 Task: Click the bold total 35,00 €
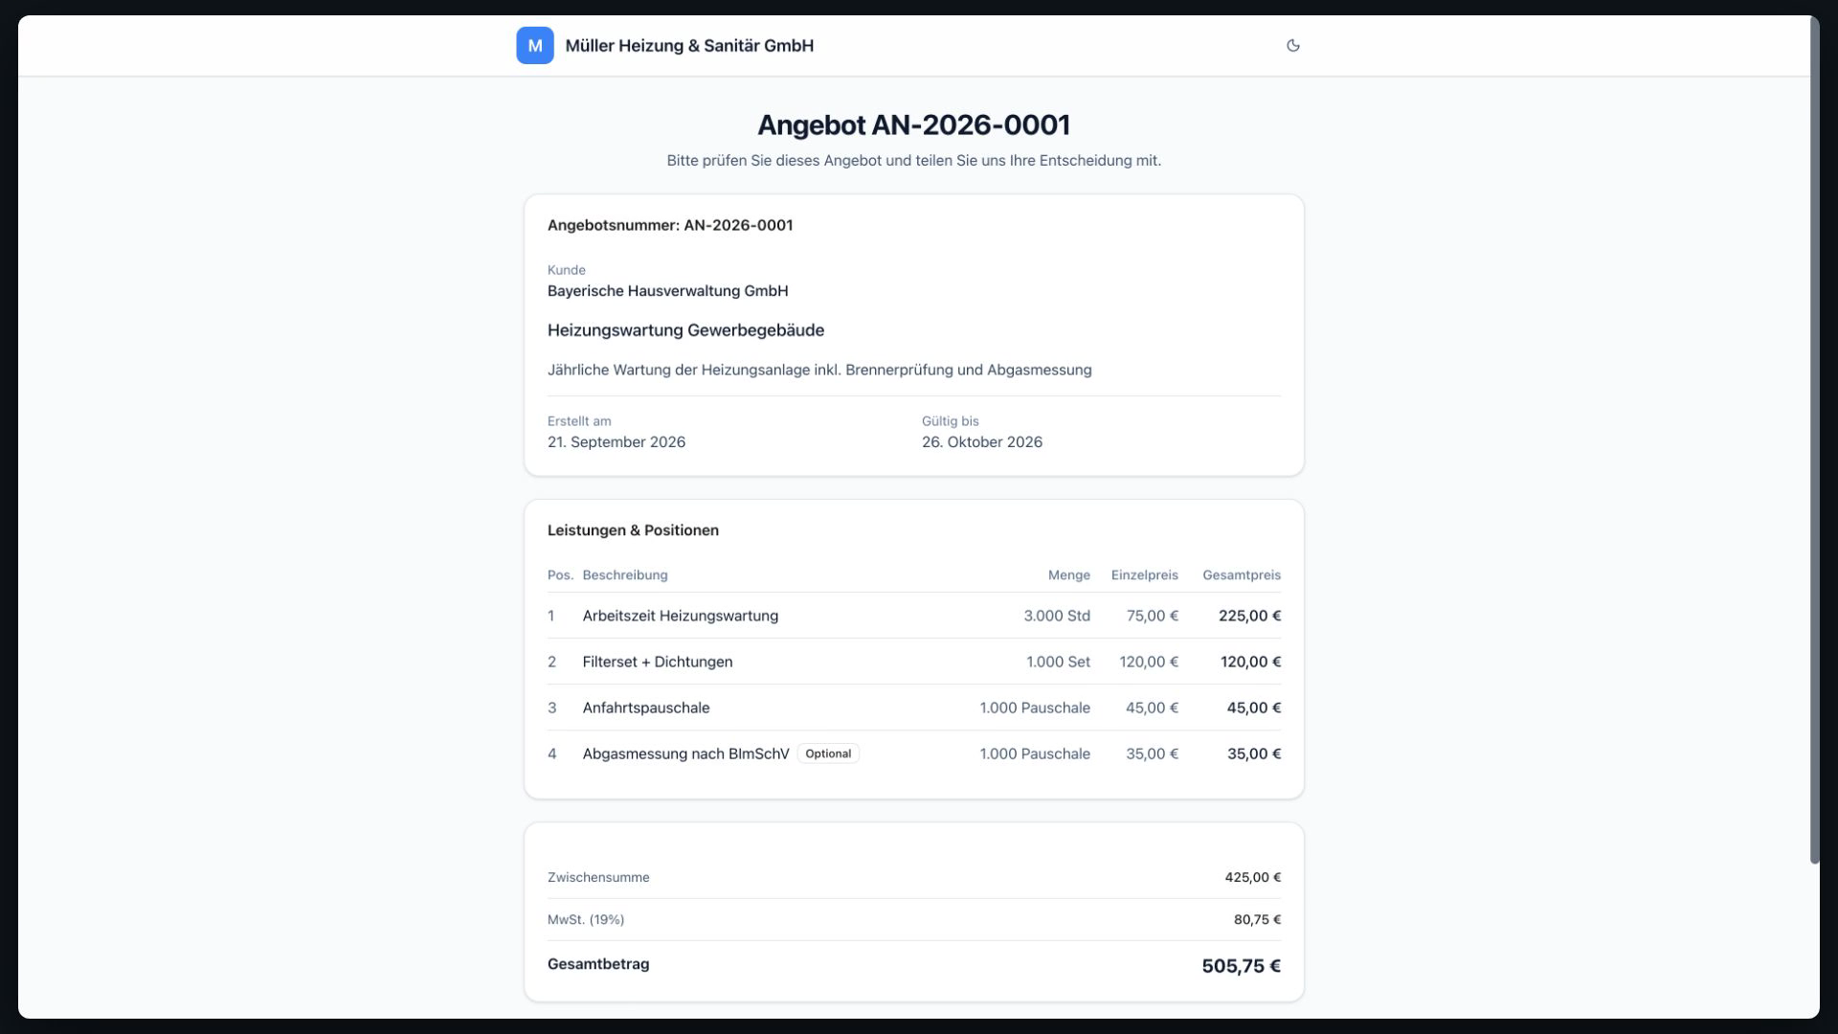1254,753
